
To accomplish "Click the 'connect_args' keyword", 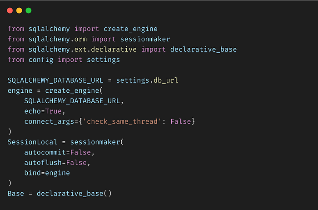I will point(49,121).
